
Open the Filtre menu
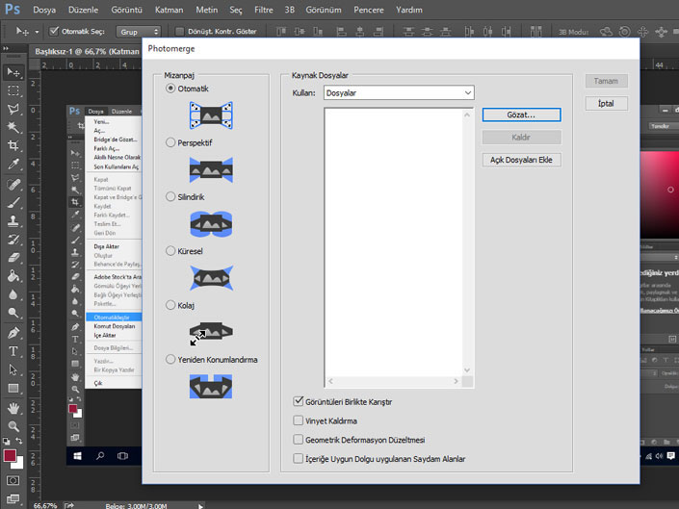[264, 10]
